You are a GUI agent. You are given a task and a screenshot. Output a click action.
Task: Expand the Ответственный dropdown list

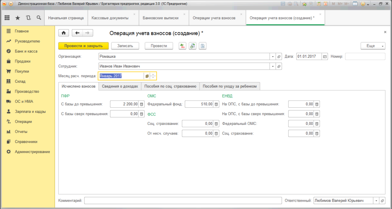point(376,201)
